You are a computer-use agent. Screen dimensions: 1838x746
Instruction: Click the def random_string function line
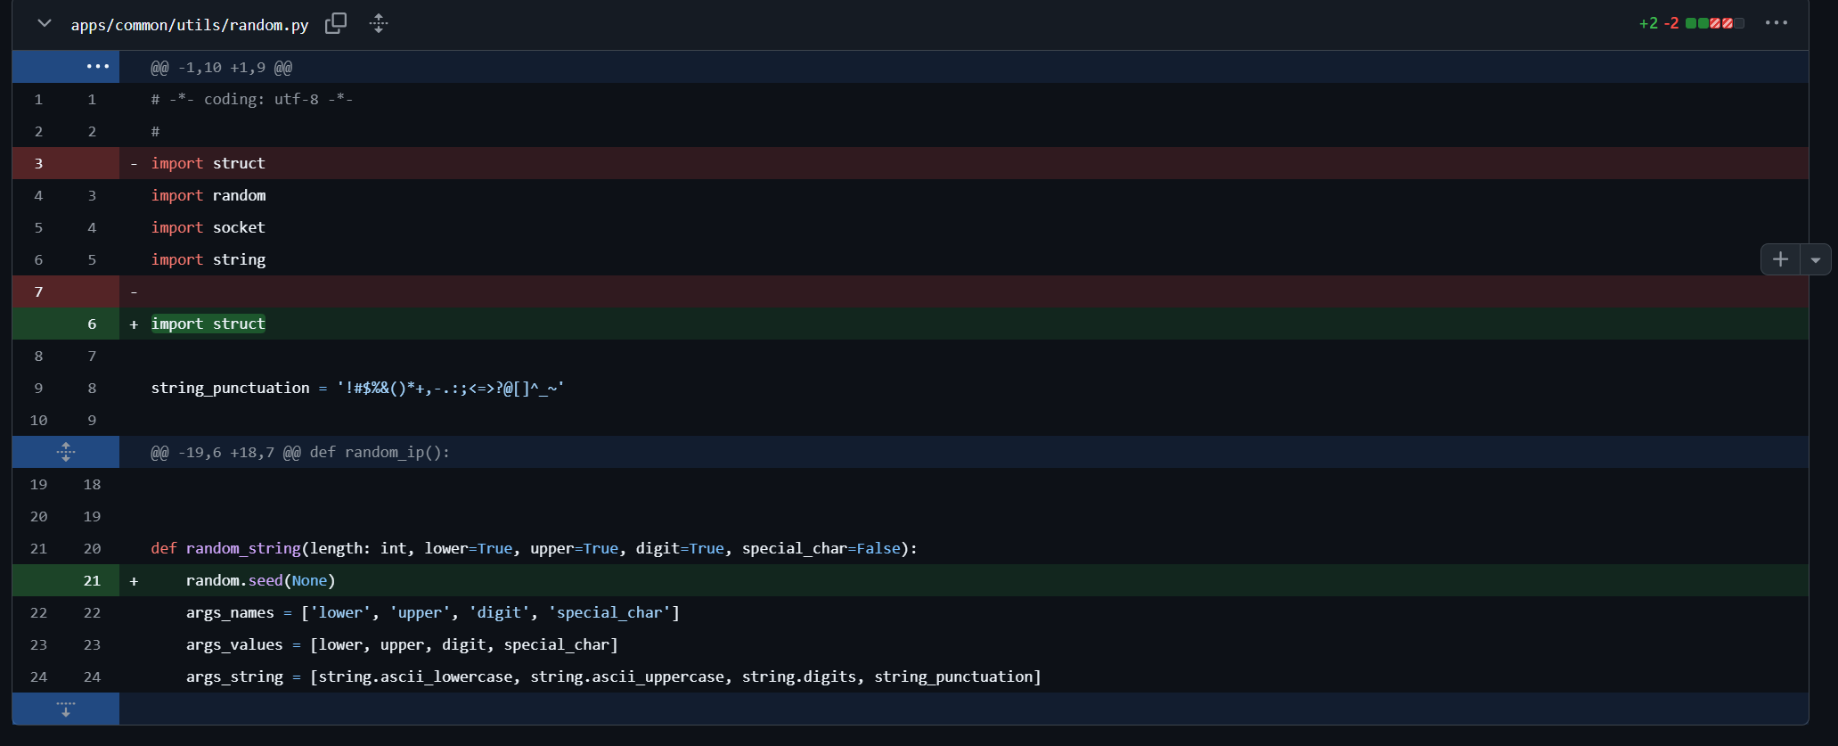[533, 548]
